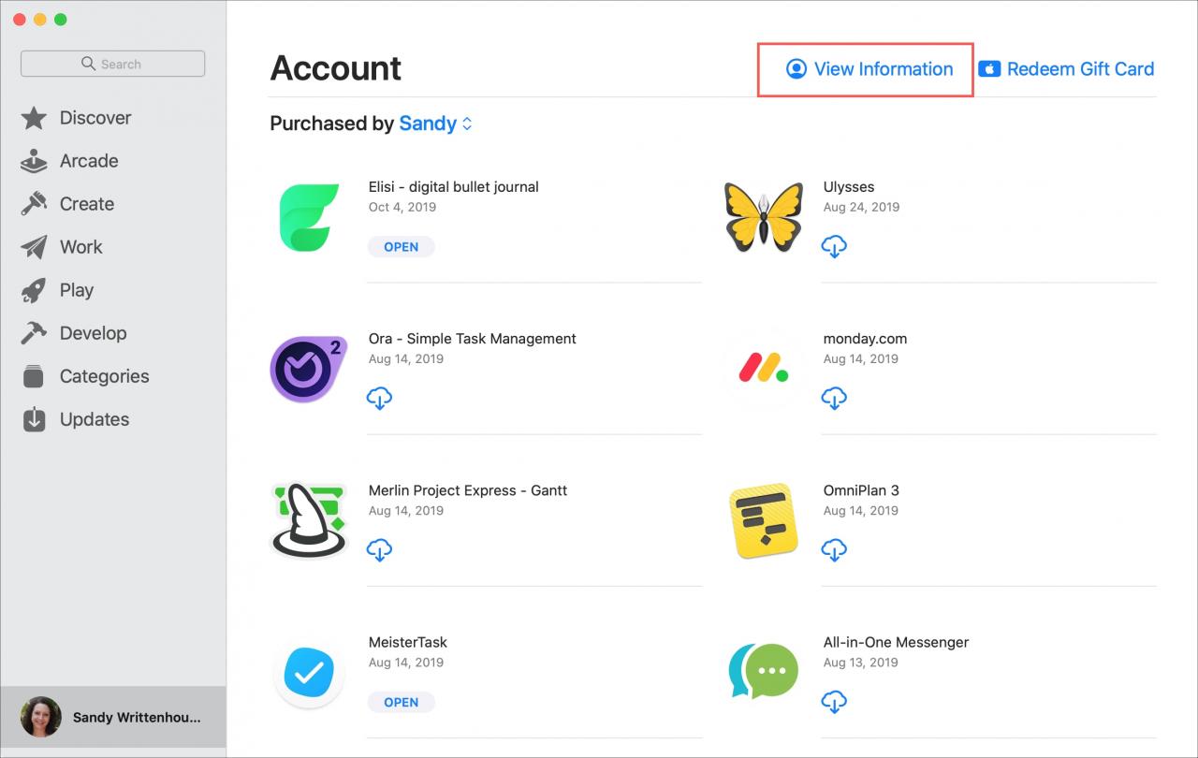1198x758 pixels.
Task: Open the Elisi app icon page
Action: click(309, 218)
